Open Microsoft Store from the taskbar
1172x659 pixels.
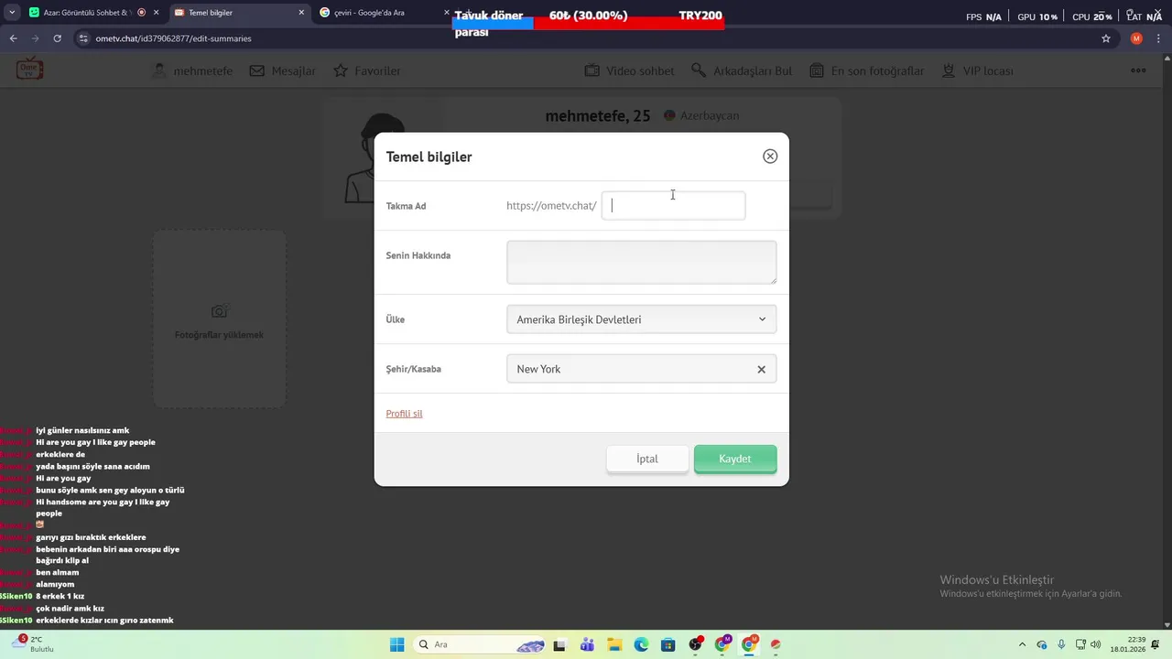click(668, 644)
